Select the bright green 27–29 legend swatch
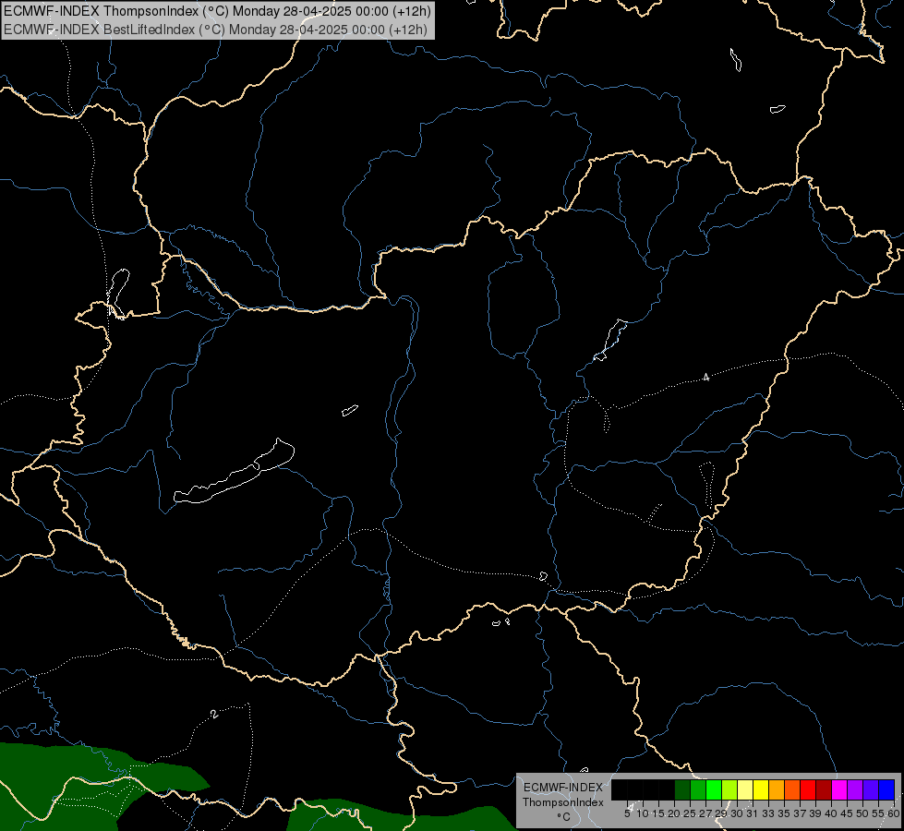Screen dimensions: 904x831 714,790
